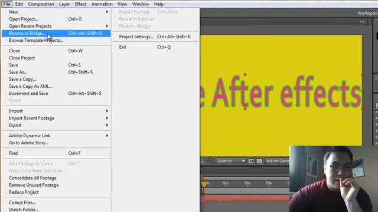
Task: Choose Save As...
Action: coord(56,72)
